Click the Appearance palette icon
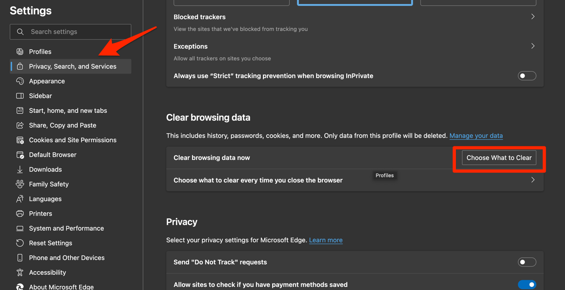The height and width of the screenshot is (290, 565). point(20,81)
